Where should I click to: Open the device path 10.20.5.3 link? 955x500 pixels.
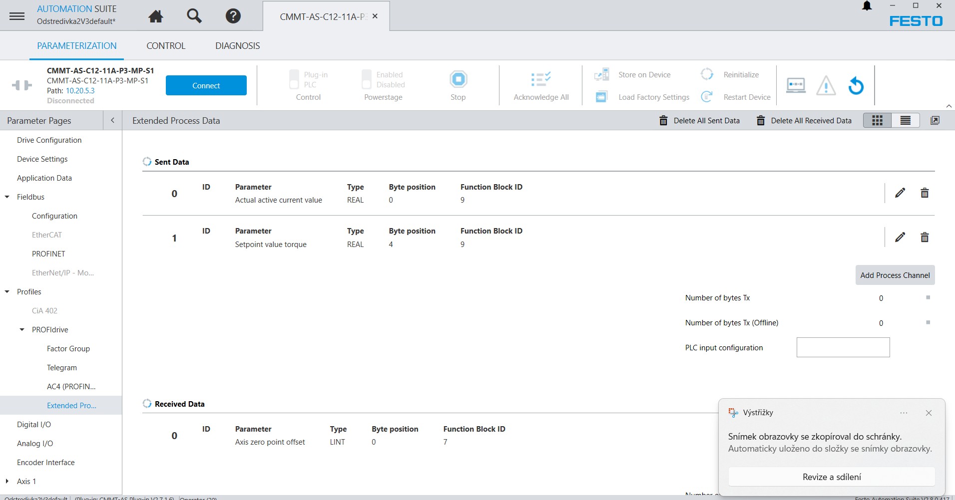(80, 91)
